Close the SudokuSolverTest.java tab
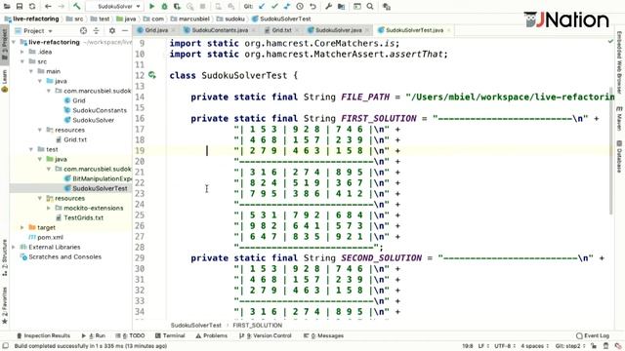This screenshot has width=625, height=351. pos(449,30)
